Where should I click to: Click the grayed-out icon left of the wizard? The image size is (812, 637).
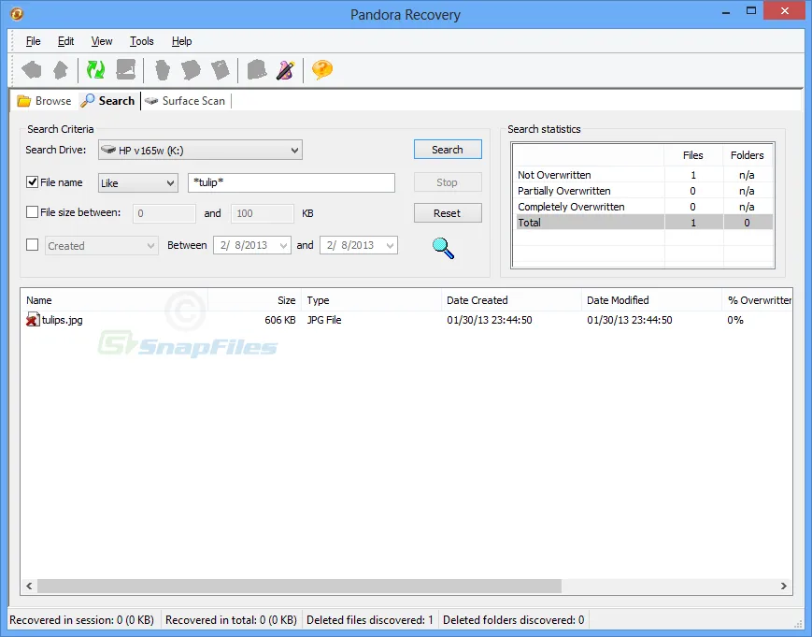257,69
